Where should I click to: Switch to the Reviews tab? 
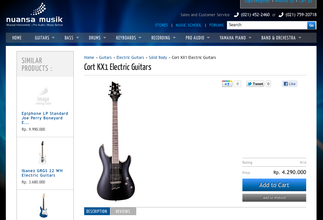point(123,211)
